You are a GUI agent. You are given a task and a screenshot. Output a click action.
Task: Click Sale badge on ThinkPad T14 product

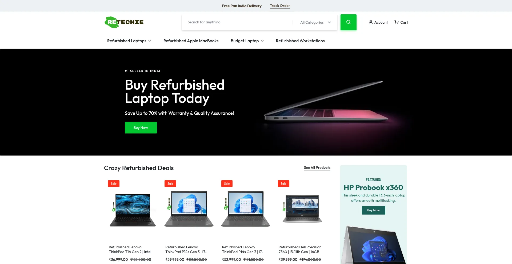[114, 184]
